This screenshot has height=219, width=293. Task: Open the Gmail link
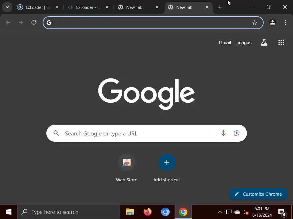[x=225, y=43]
